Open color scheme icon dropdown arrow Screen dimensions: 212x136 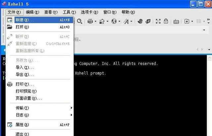click(x=107, y=21)
